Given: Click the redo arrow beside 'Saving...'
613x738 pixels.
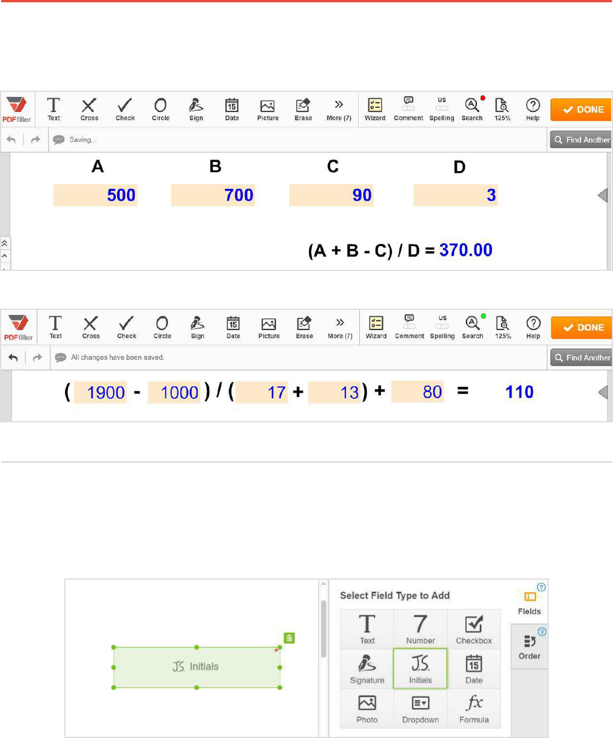Looking at the screenshot, I should 36,139.
